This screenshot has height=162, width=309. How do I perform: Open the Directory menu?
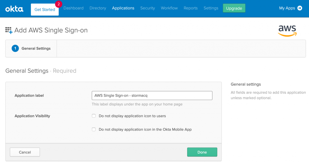[x=98, y=8]
